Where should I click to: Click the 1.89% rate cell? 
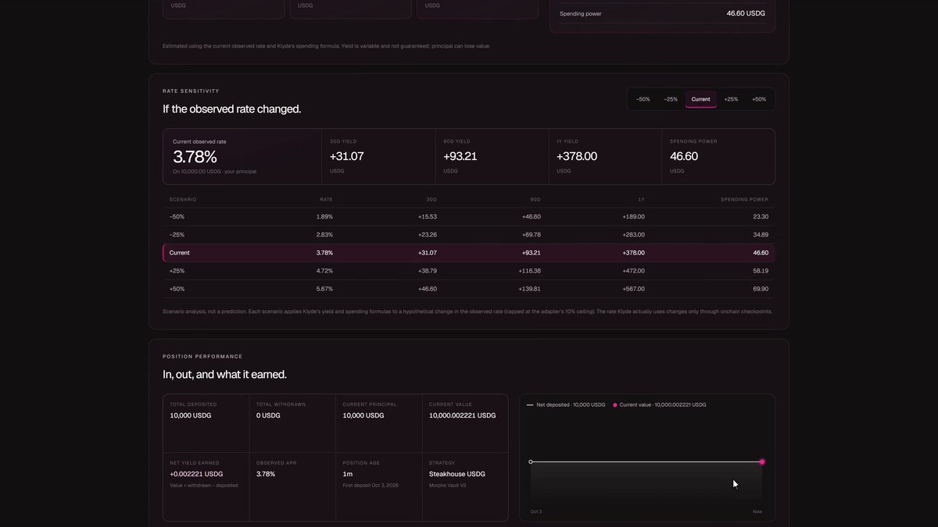[324, 217]
